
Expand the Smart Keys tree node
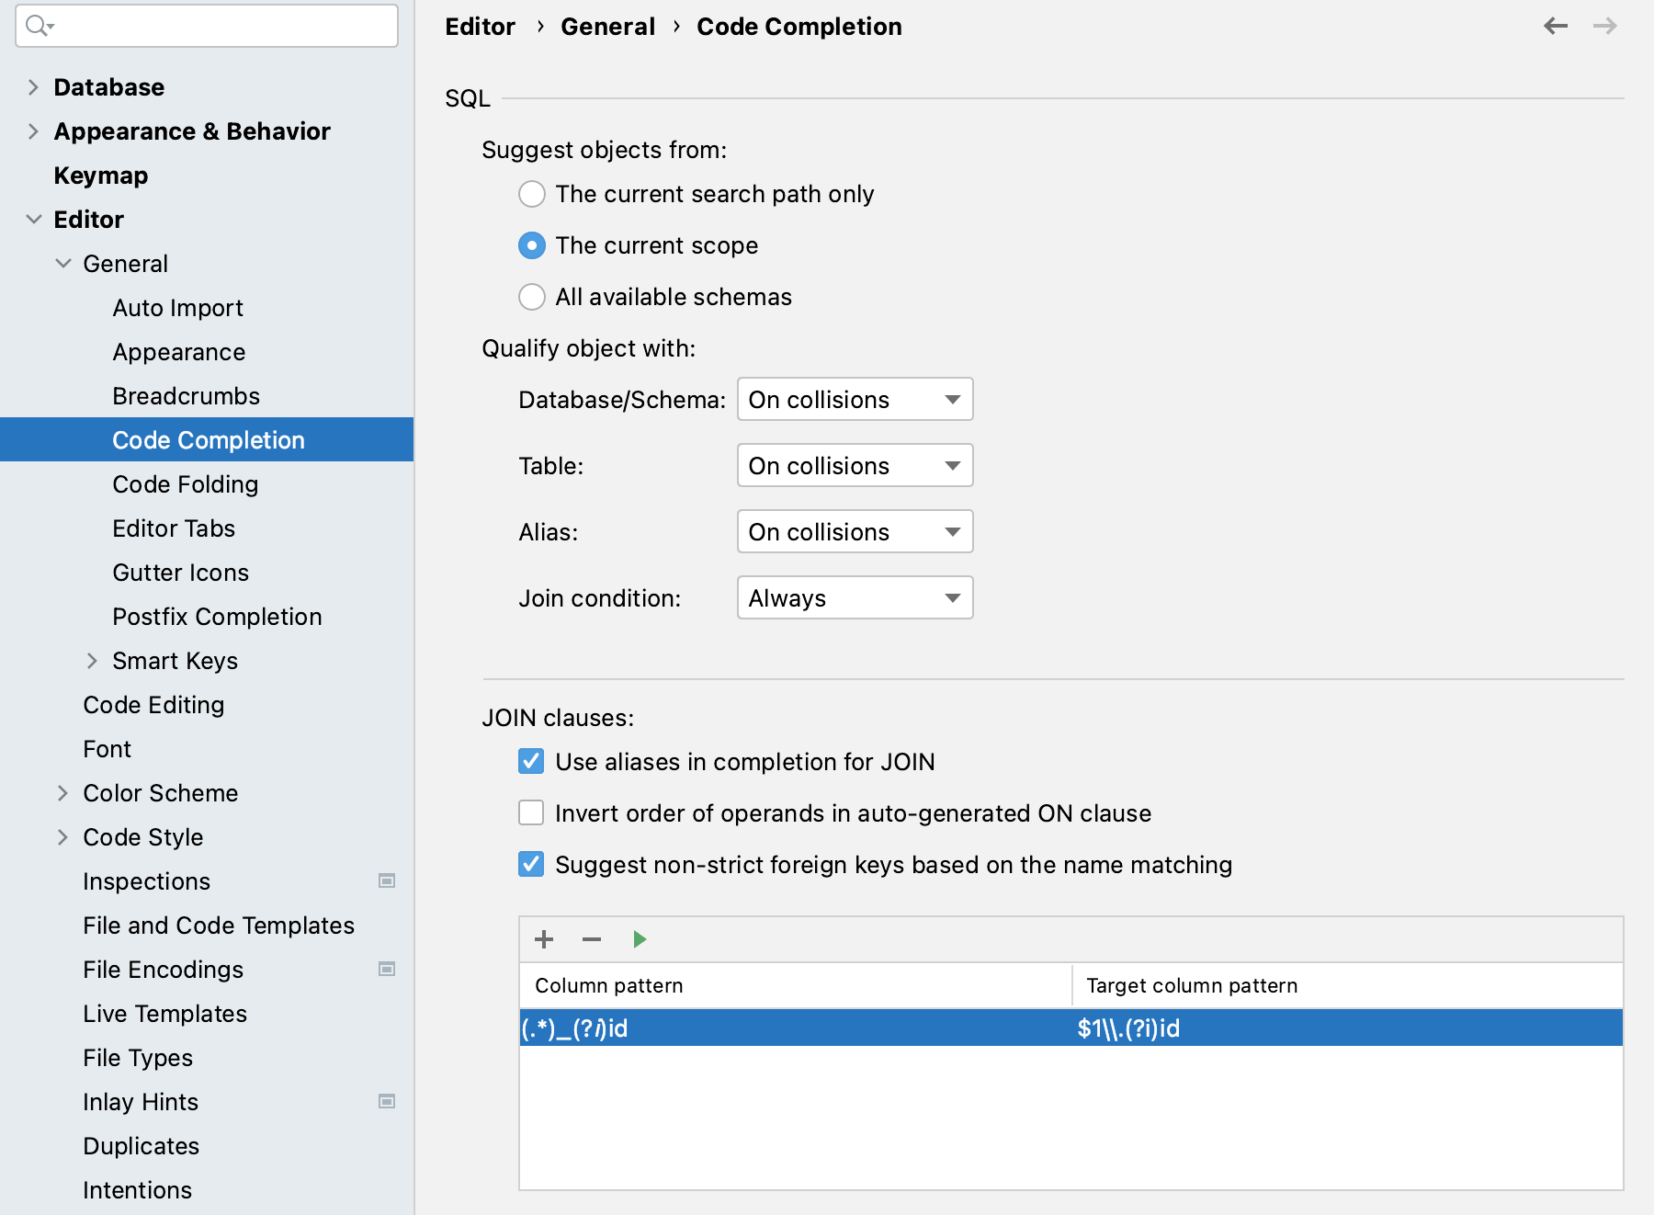(93, 660)
